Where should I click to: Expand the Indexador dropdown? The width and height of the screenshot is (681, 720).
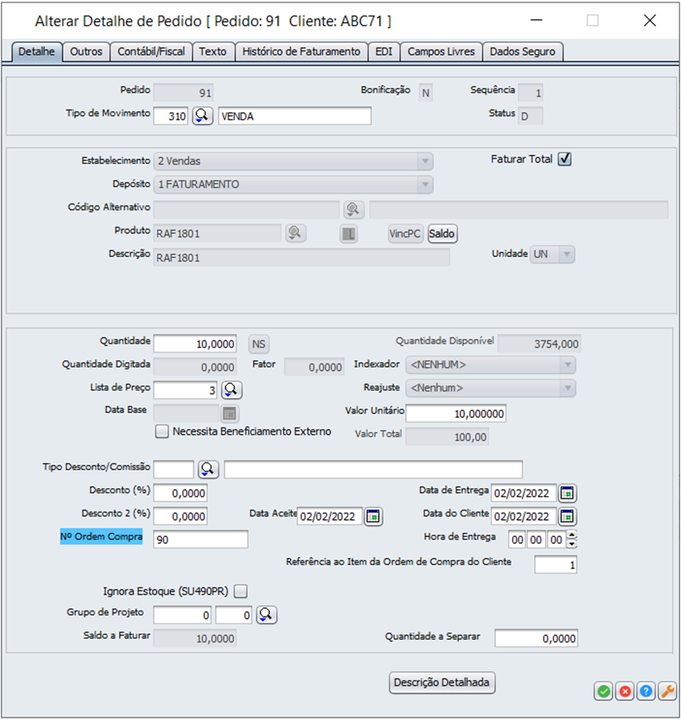(568, 364)
